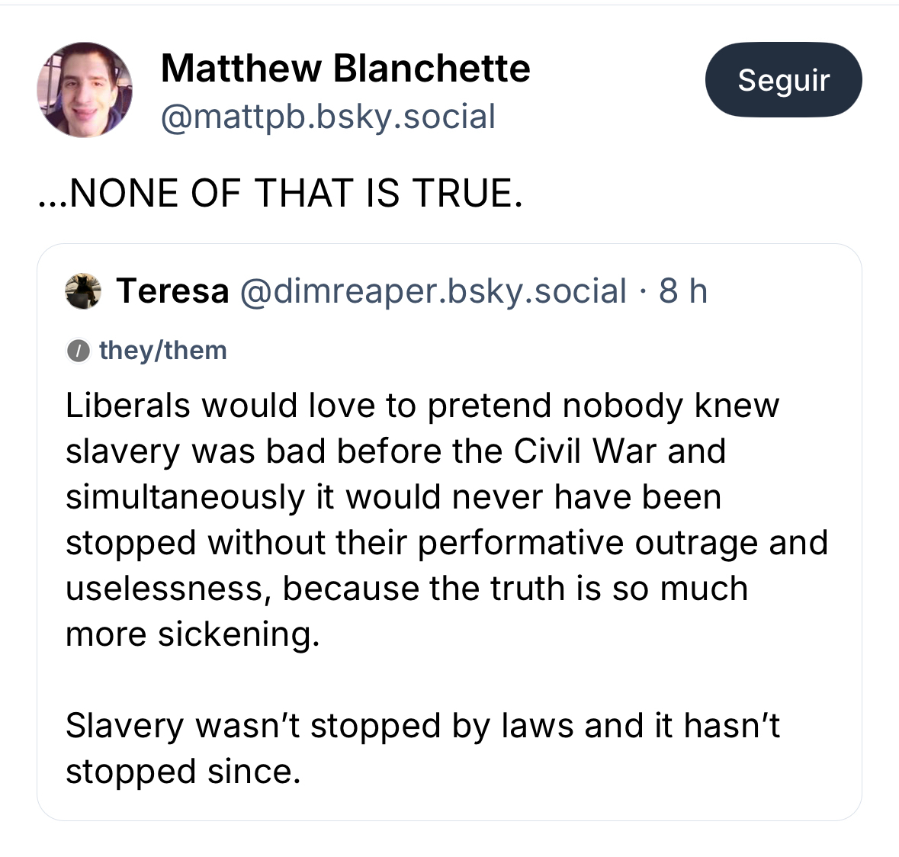899x857 pixels.
Task: Click the line "Slavery wasn't stopped by laws"
Action: click(x=422, y=726)
